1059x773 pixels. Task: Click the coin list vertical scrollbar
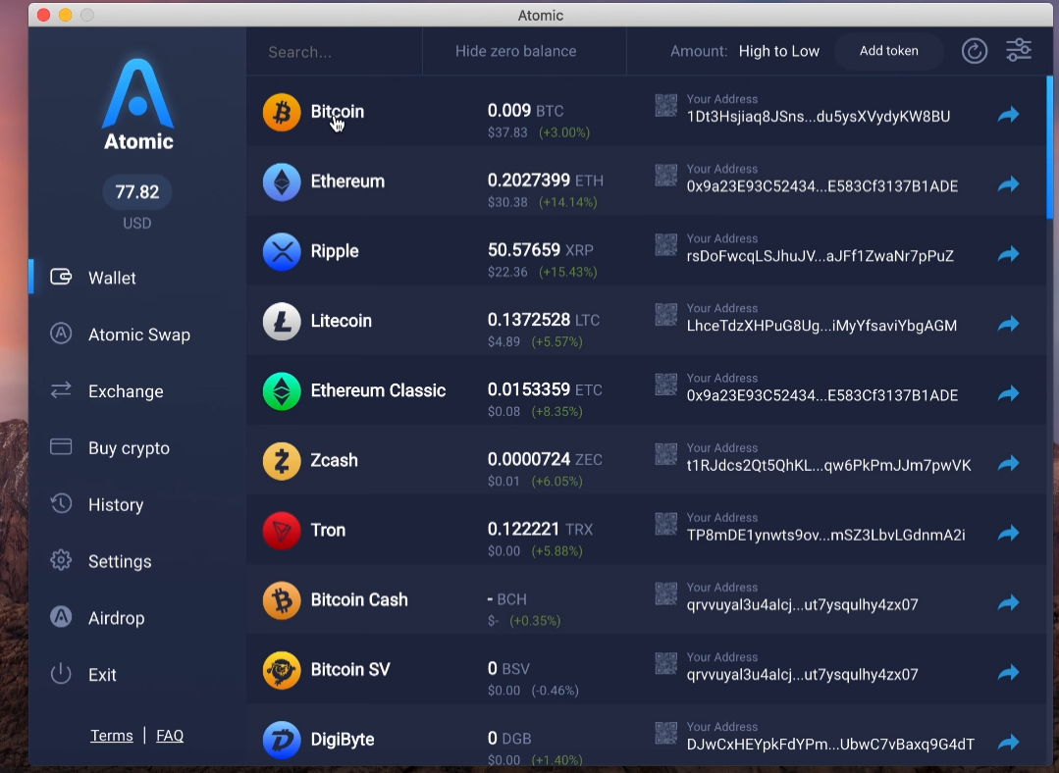click(1049, 148)
